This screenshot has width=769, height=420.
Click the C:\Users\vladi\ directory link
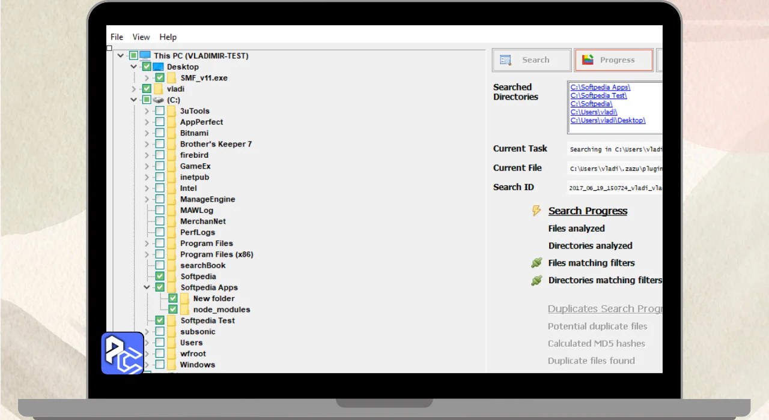coord(594,112)
